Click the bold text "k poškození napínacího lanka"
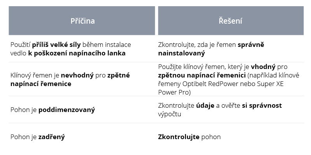Image resolution: width=311 pixels, height=155 pixels. click(77, 53)
